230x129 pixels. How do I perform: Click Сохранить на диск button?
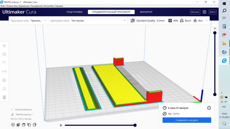point(187,120)
